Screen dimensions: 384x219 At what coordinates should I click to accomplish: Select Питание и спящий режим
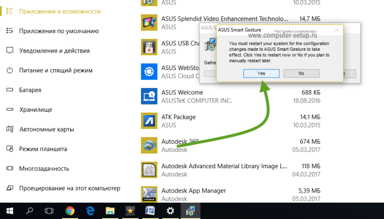56,70
